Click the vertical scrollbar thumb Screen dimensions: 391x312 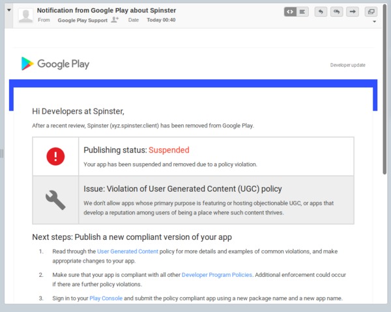(385, 90)
